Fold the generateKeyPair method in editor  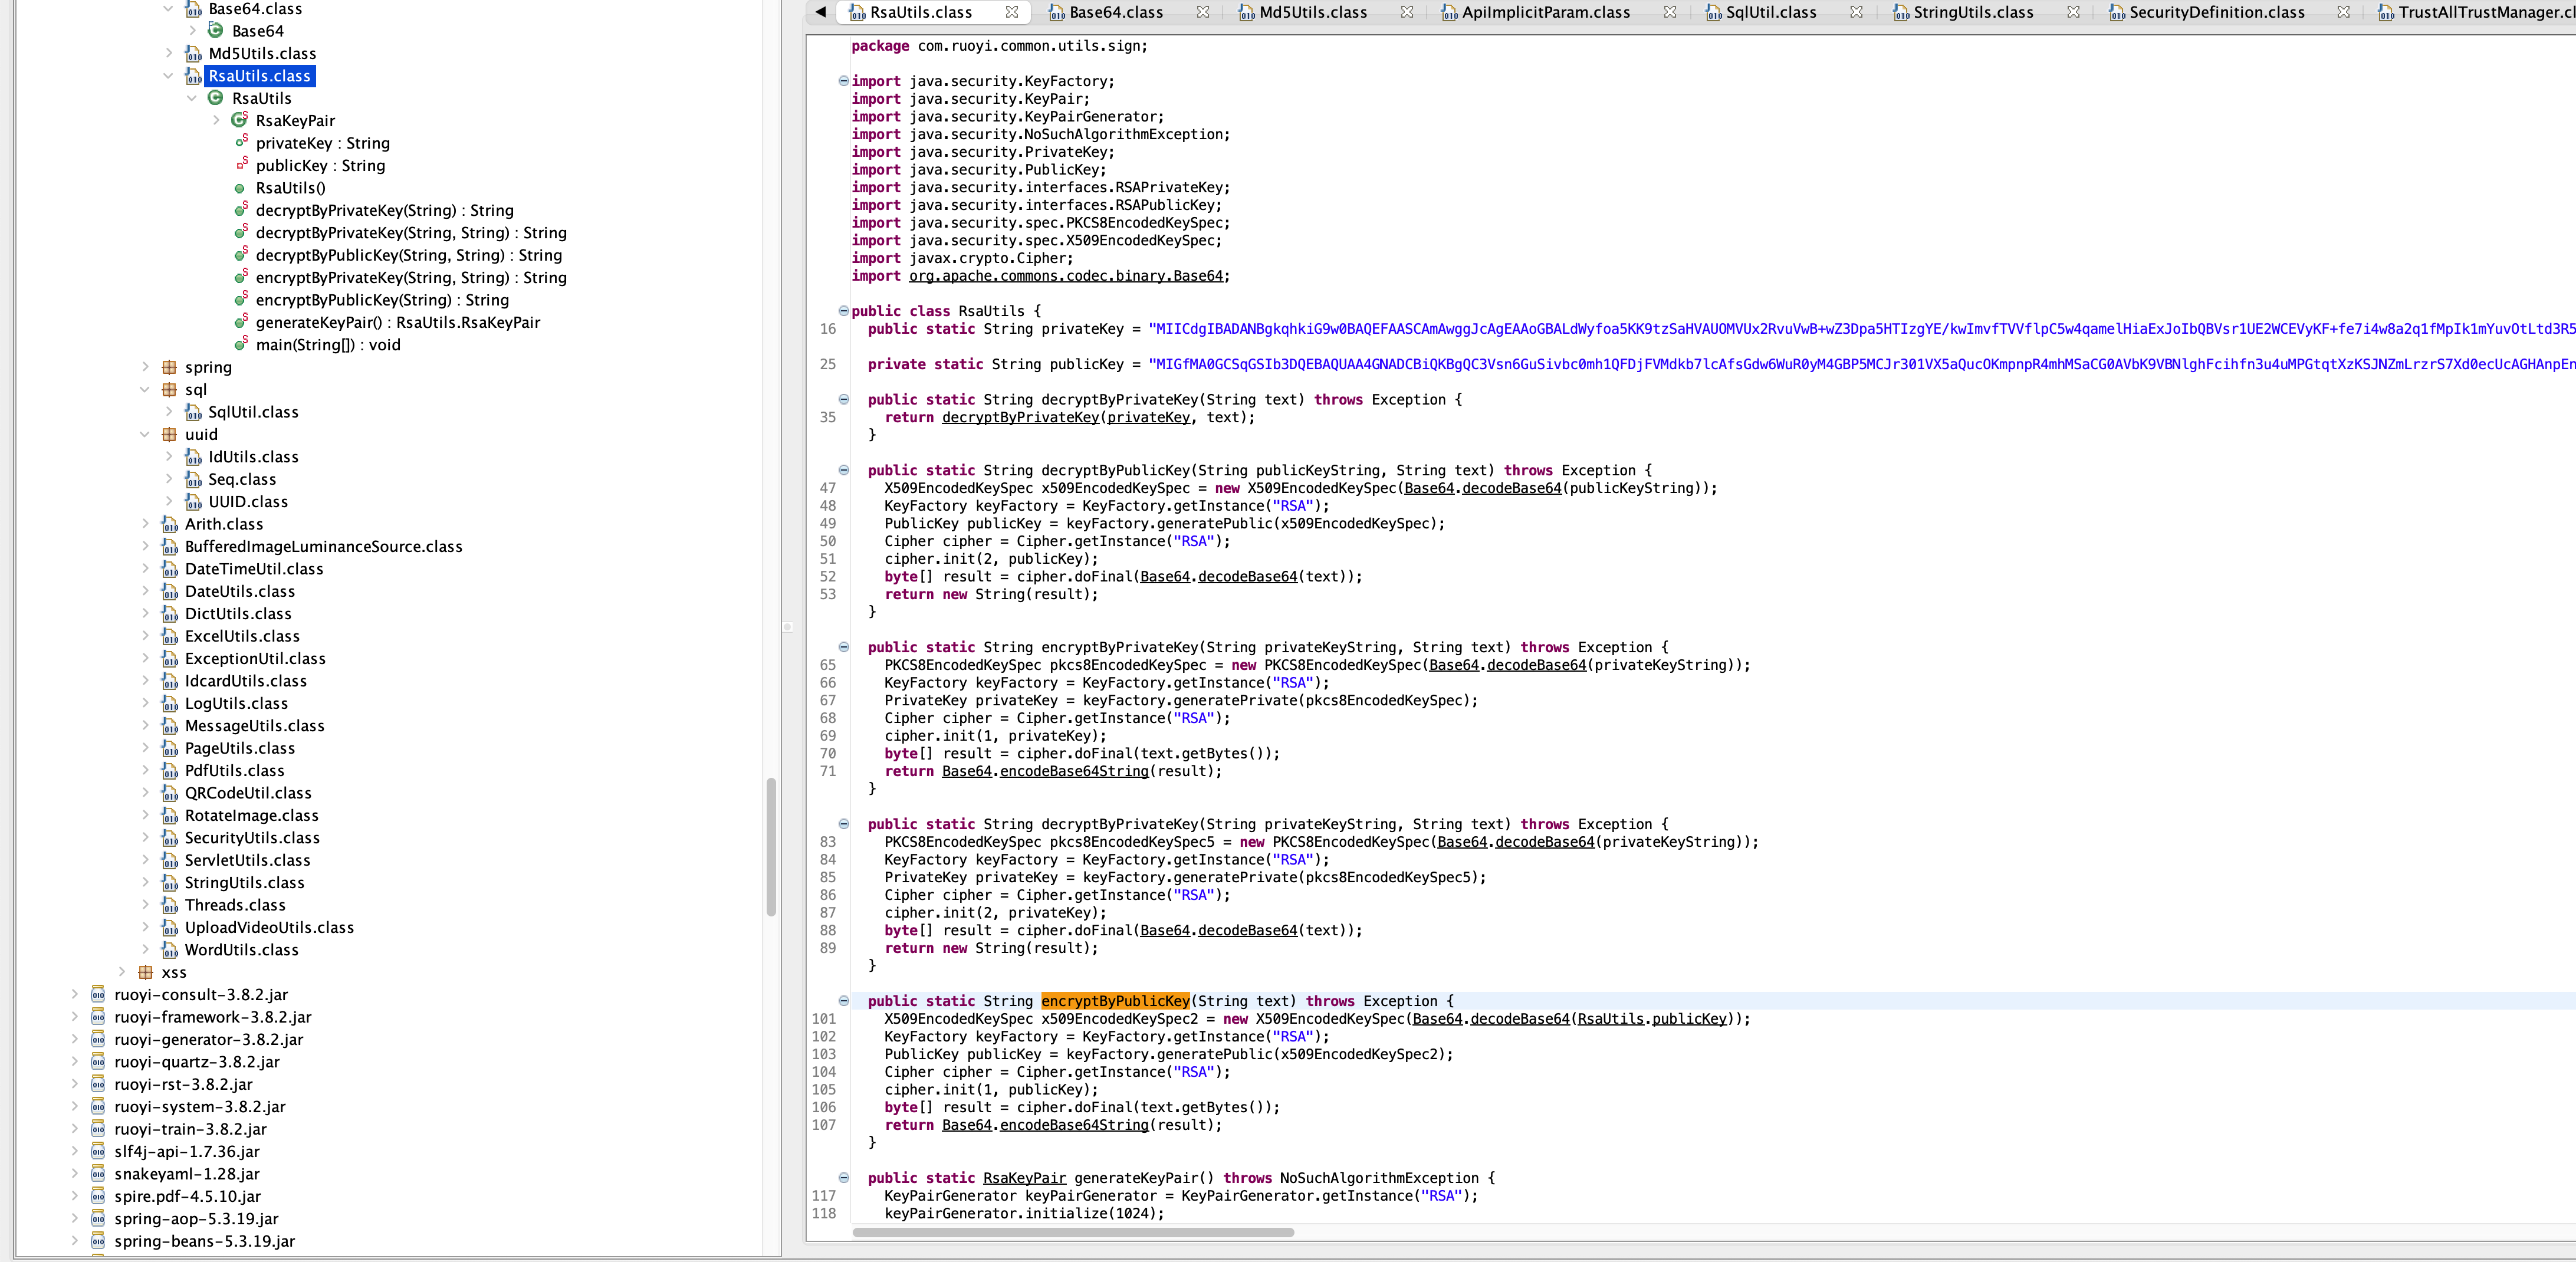coord(843,1178)
